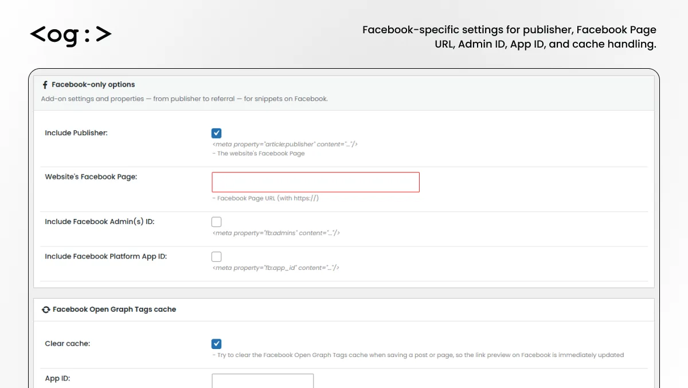
Task: Click the App ID input field
Action: 263,381
